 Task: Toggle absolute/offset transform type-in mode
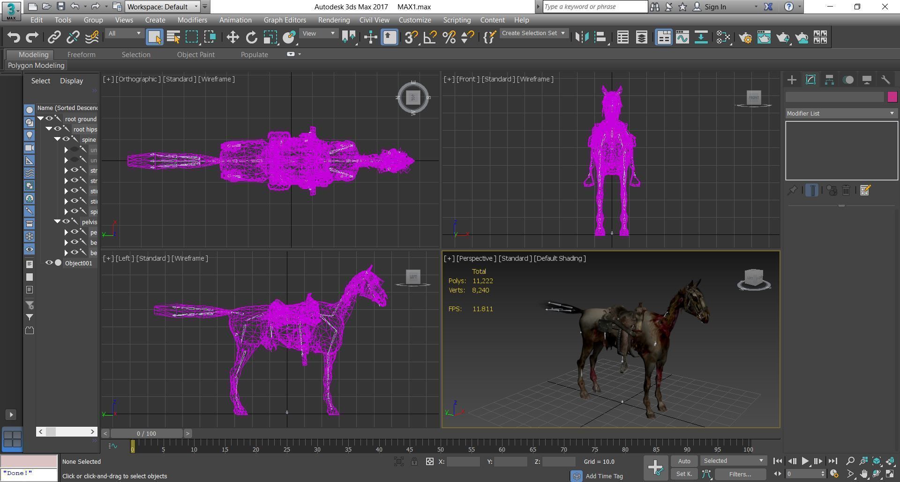(x=429, y=462)
